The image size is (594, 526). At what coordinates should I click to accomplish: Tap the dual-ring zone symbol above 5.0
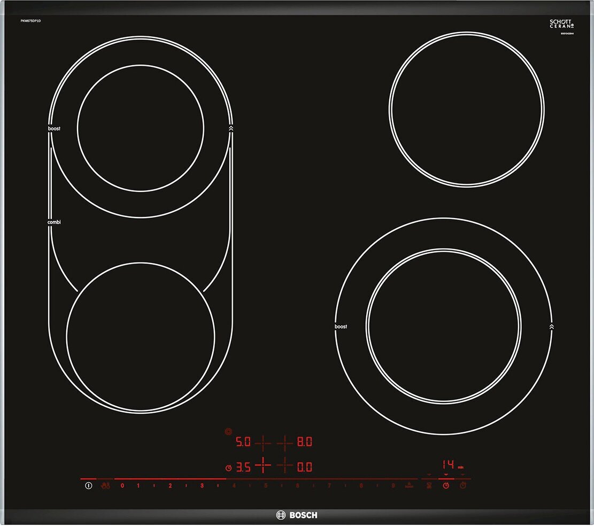tap(229, 431)
